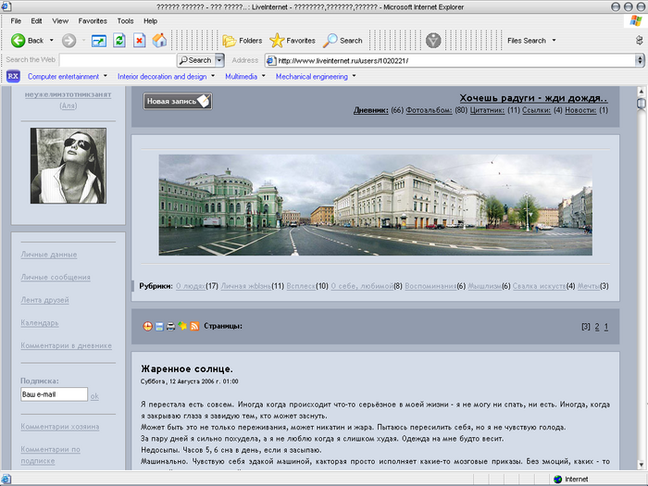The width and height of the screenshot is (648, 486).
Task: Expand the Forward button history dropdown
Action: point(83,41)
